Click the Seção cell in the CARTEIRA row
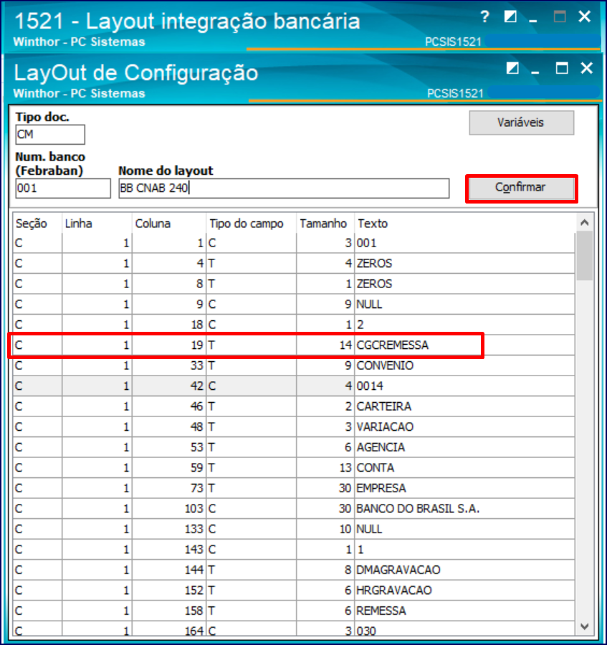 [x=37, y=406]
